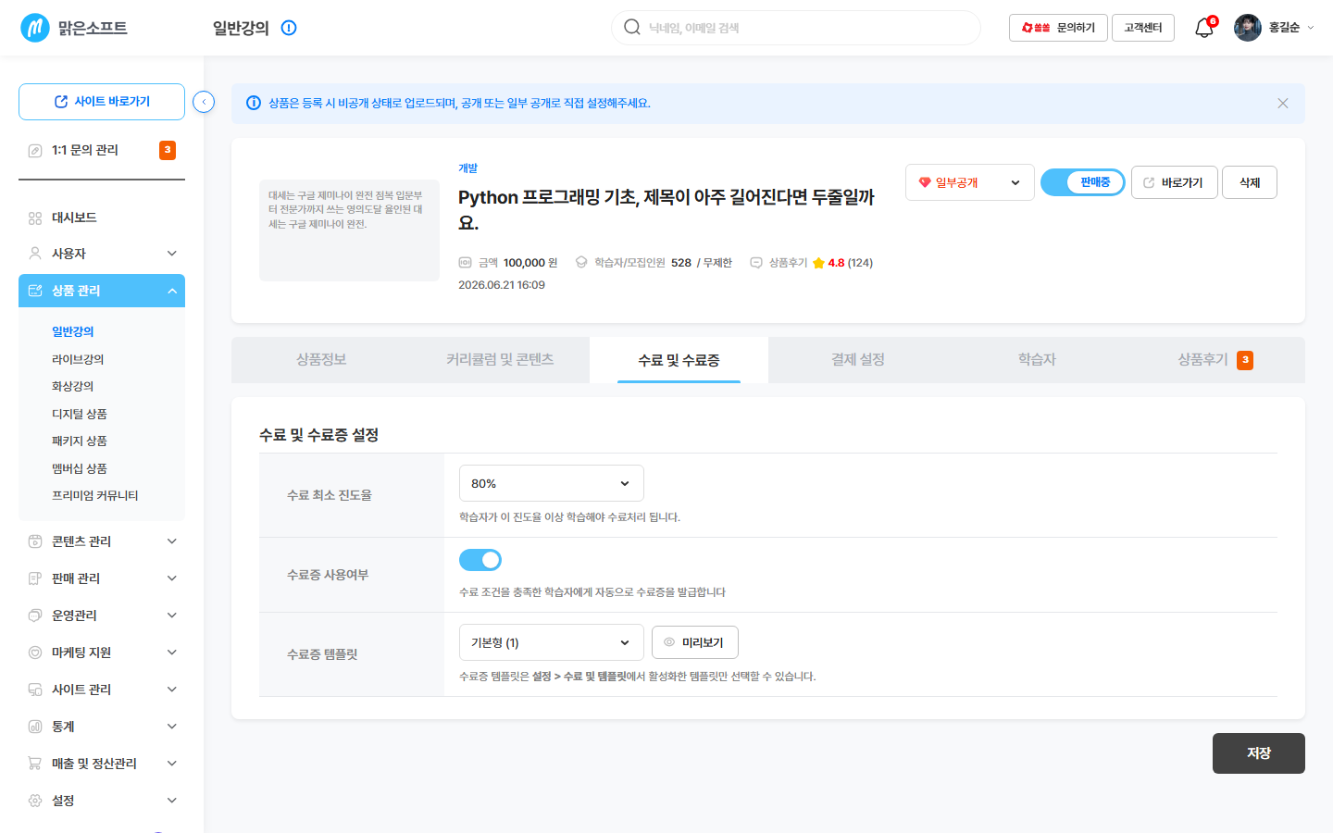Open the 기본형 (1) template dropdown
Image resolution: width=1333 pixels, height=833 pixels.
click(551, 642)
